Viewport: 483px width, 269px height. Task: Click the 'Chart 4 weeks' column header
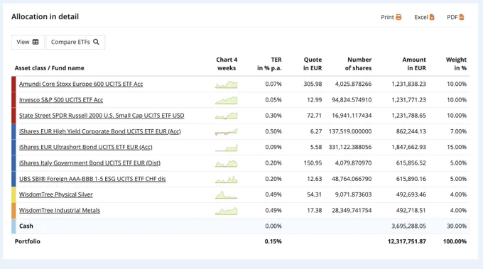coord(227,64)
